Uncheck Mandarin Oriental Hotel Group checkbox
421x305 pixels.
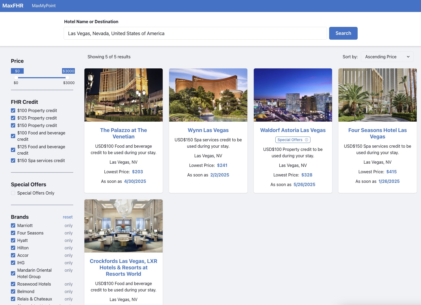tap(13, 273)
